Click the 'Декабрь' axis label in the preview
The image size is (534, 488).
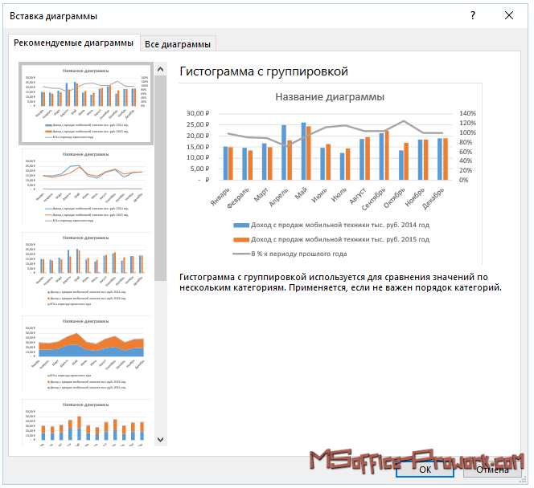point(433,198)
